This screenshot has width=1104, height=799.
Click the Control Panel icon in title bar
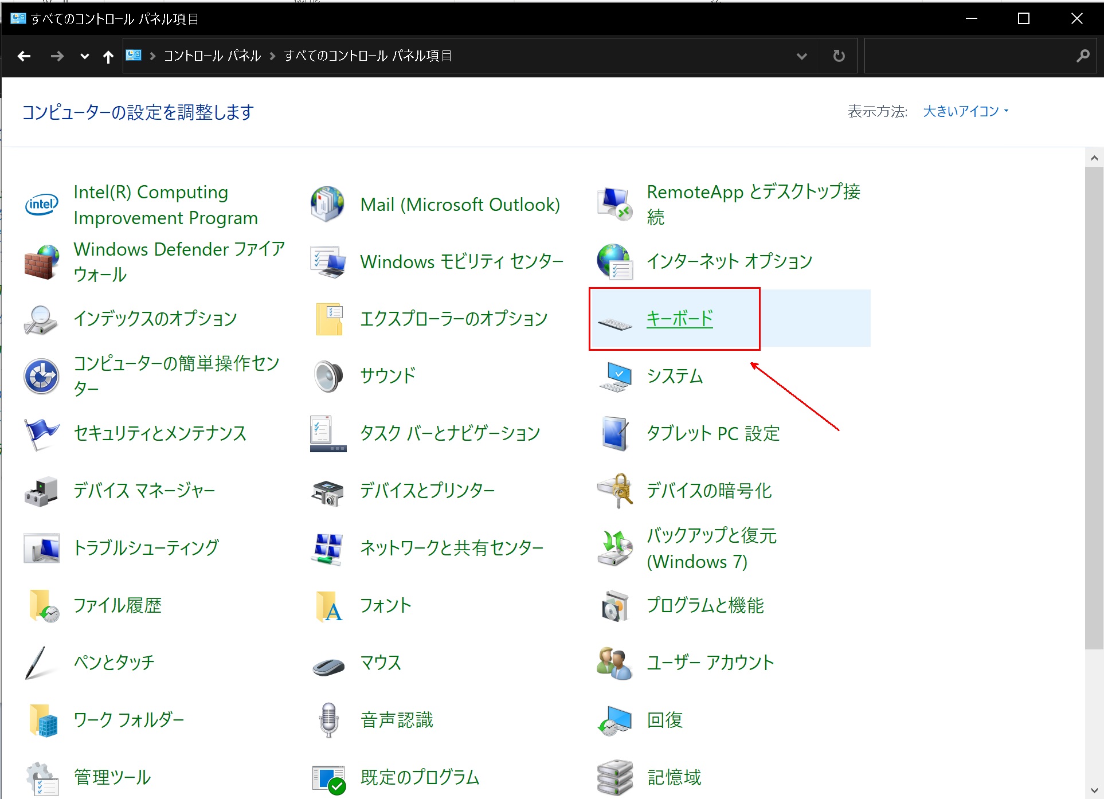18,18
